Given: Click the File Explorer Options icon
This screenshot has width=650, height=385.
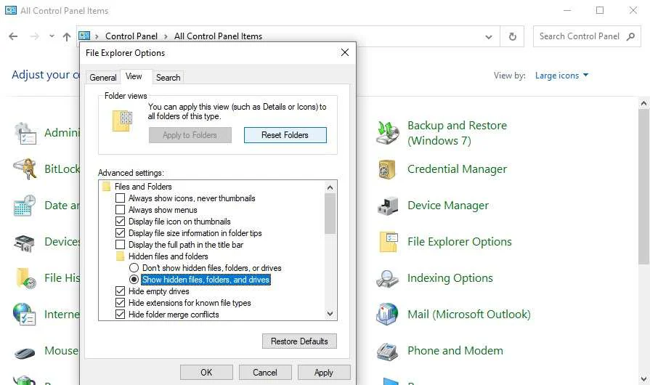Looking at the screenshot, I should [388, 242].
